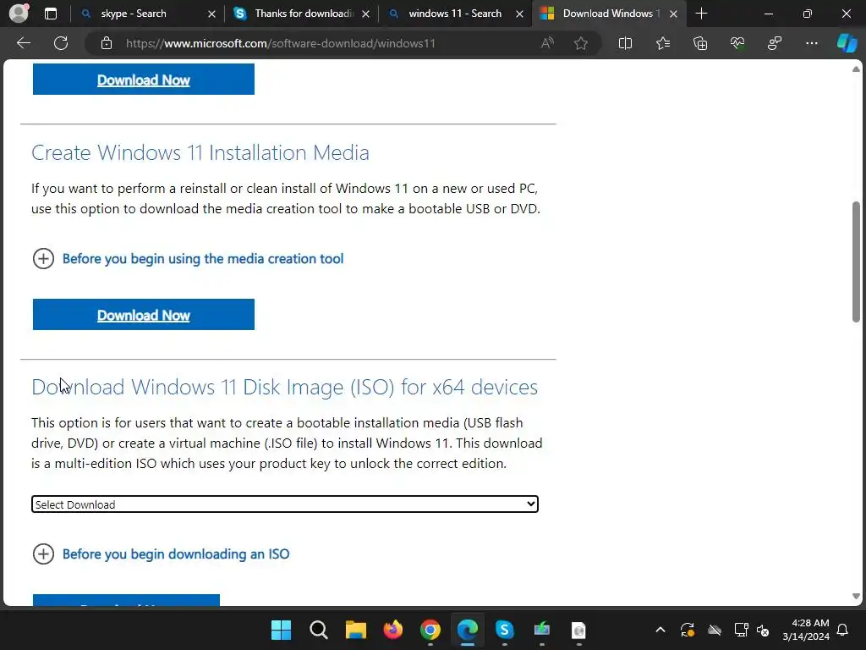Switch to the windows 11 - Search tab
This screenshot has width=866, height=650.
coord(456,14)
